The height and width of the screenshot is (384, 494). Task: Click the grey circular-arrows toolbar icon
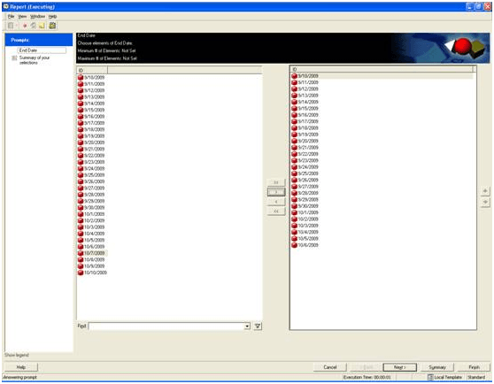pyautogui.click(x=33, y=26)
